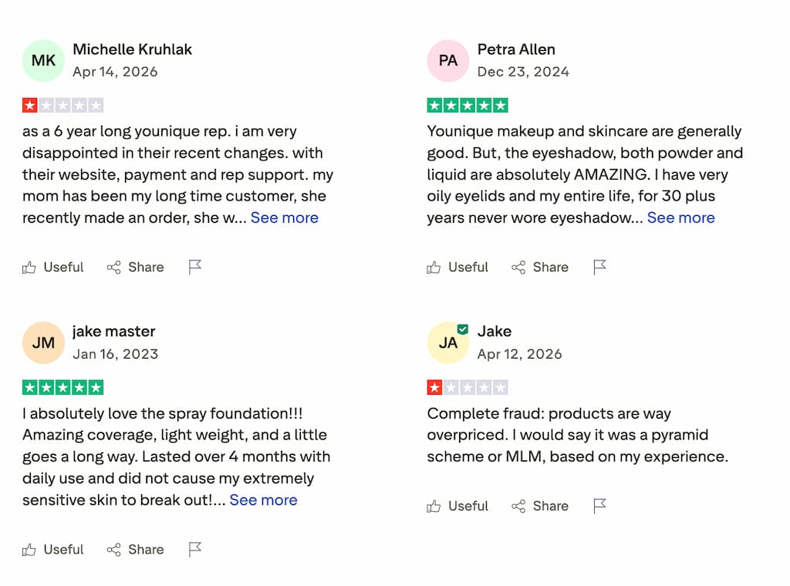Click the Share label under Michelle's review
Image resolution: width=790 pixels, height=586 pixels.
(x=146, y=267)
